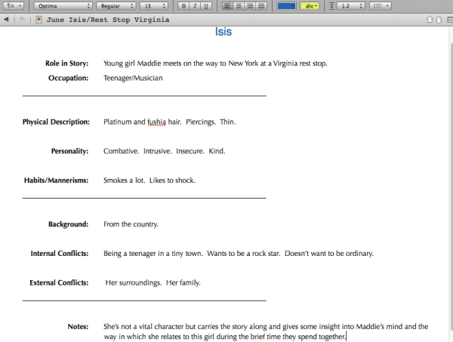Screen dimensions: 453x342
Task: Click the Role in Story label
Action: tap(66, 63)
